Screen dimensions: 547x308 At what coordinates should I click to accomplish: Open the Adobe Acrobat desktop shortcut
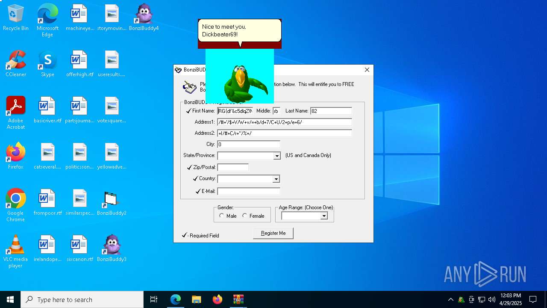tap(16, 113)
